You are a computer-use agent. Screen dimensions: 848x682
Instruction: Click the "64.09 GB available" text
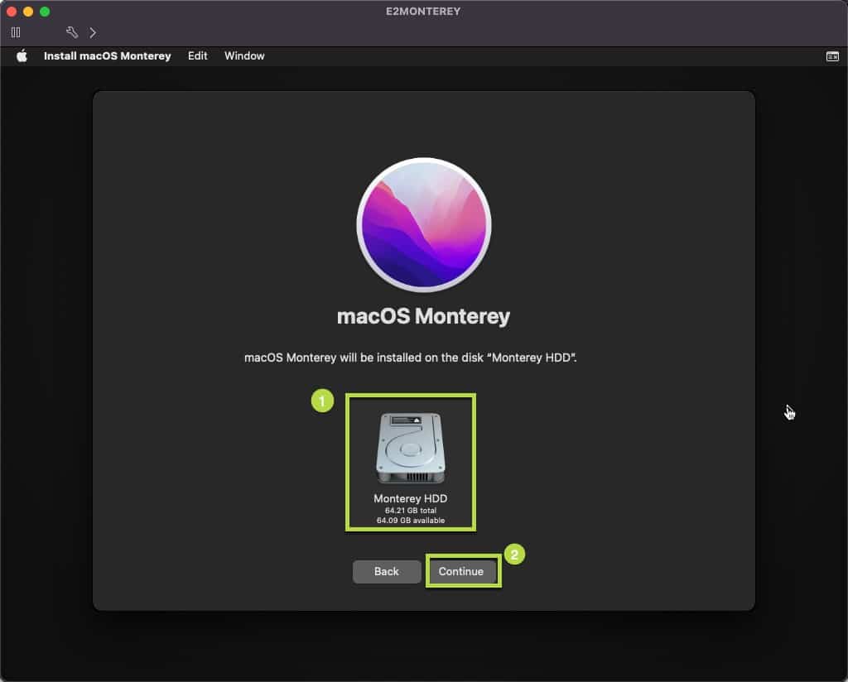[x=411, y=521]
